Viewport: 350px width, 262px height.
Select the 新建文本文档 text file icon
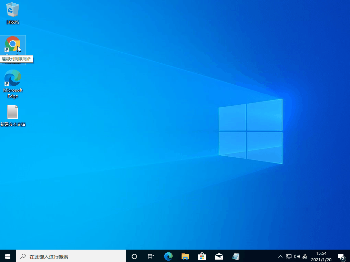[13, 116]
